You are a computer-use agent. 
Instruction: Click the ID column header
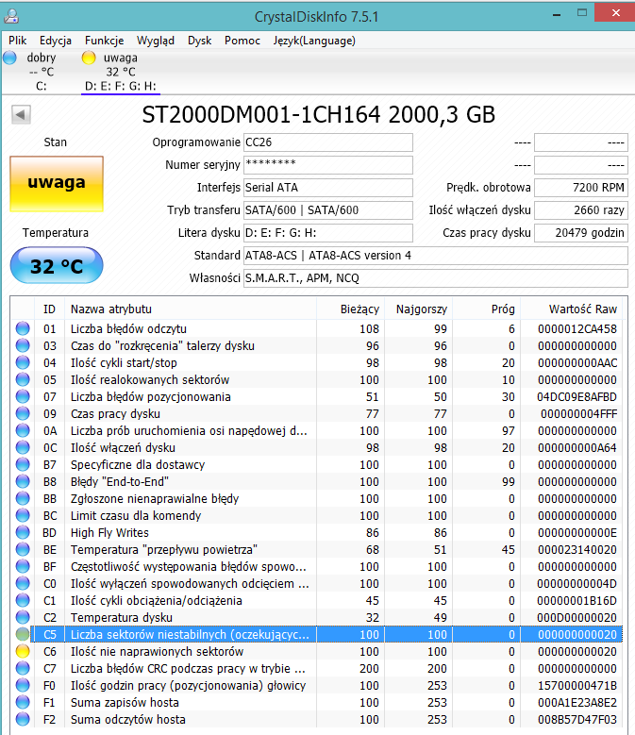coord(49,309)
